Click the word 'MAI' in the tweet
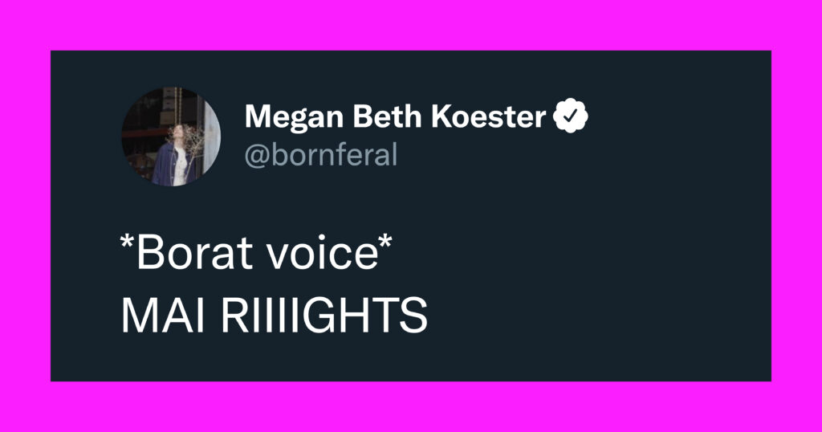The height and width of the screenshot is (432, 822). point(162,316)
